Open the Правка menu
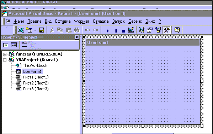 tap(34, 21)
